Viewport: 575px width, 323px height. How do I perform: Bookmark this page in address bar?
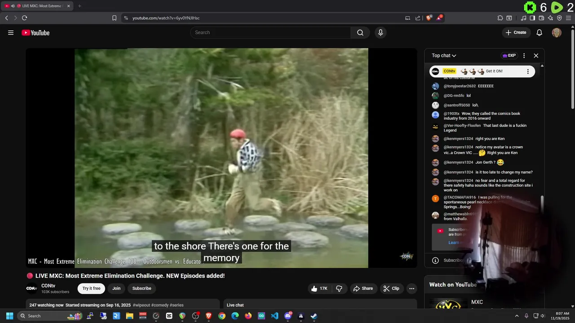(114, 18)
